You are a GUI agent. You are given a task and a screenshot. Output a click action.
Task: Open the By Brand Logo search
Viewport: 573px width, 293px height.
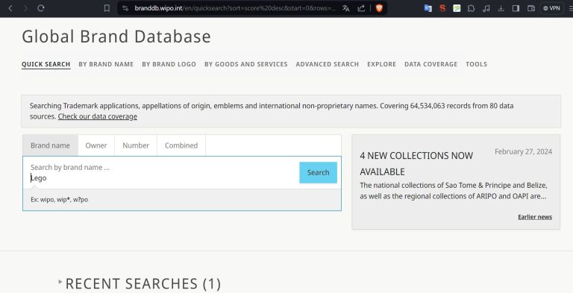[x=169, y=64]
